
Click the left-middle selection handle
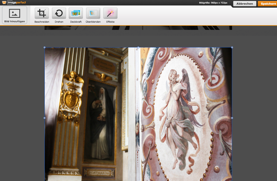click(44, 118)
